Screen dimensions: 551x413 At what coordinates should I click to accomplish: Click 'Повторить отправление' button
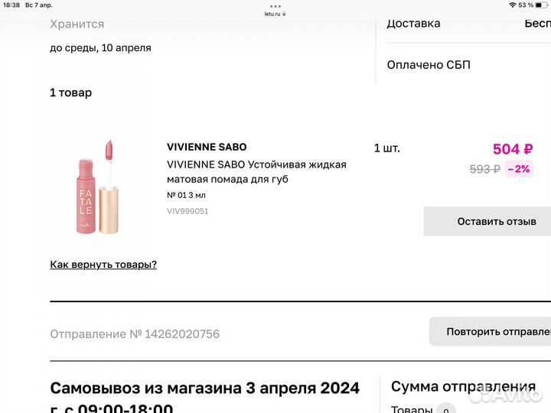click(490, 331)
